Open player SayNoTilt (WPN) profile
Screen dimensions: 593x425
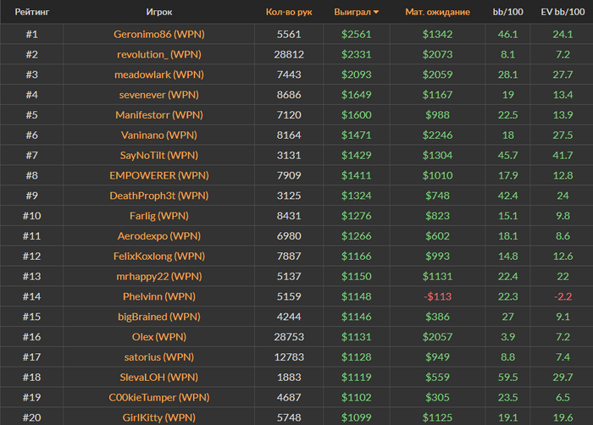159,156
